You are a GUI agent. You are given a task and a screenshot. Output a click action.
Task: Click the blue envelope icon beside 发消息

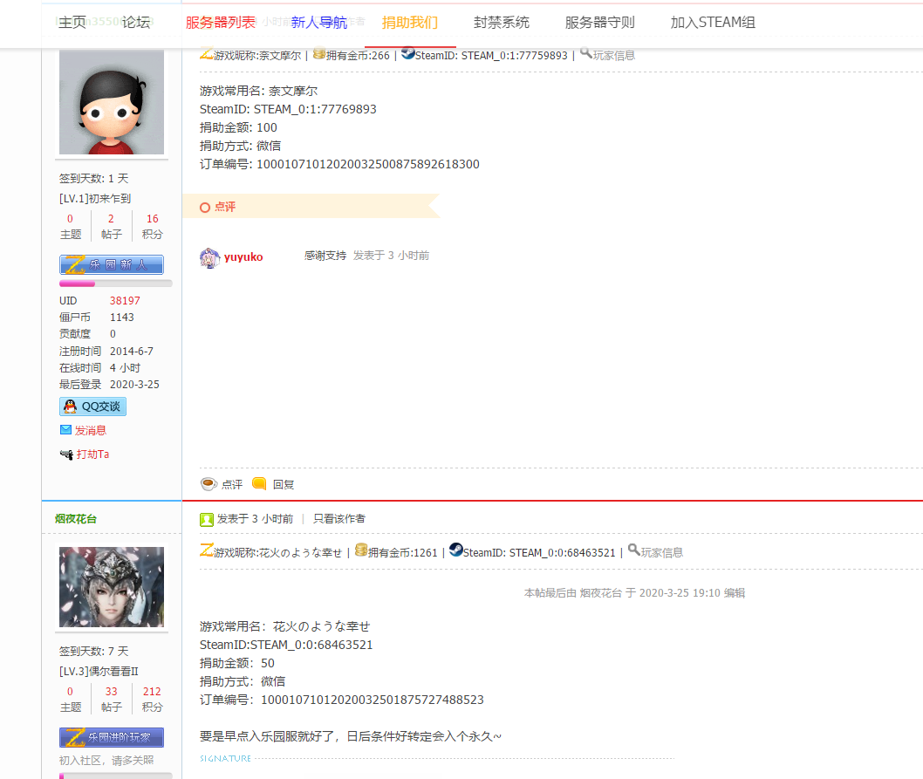click(64, 429)
